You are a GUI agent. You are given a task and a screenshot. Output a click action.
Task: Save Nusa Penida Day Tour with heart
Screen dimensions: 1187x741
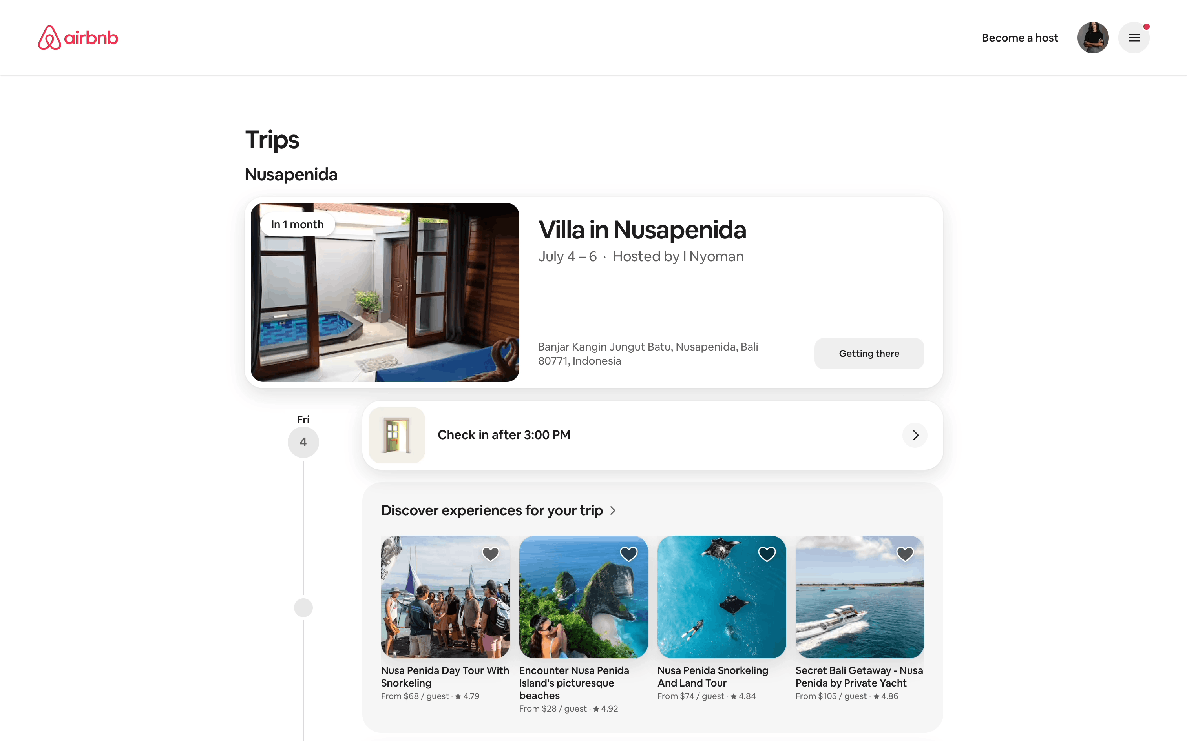click(x=491, y=554)
